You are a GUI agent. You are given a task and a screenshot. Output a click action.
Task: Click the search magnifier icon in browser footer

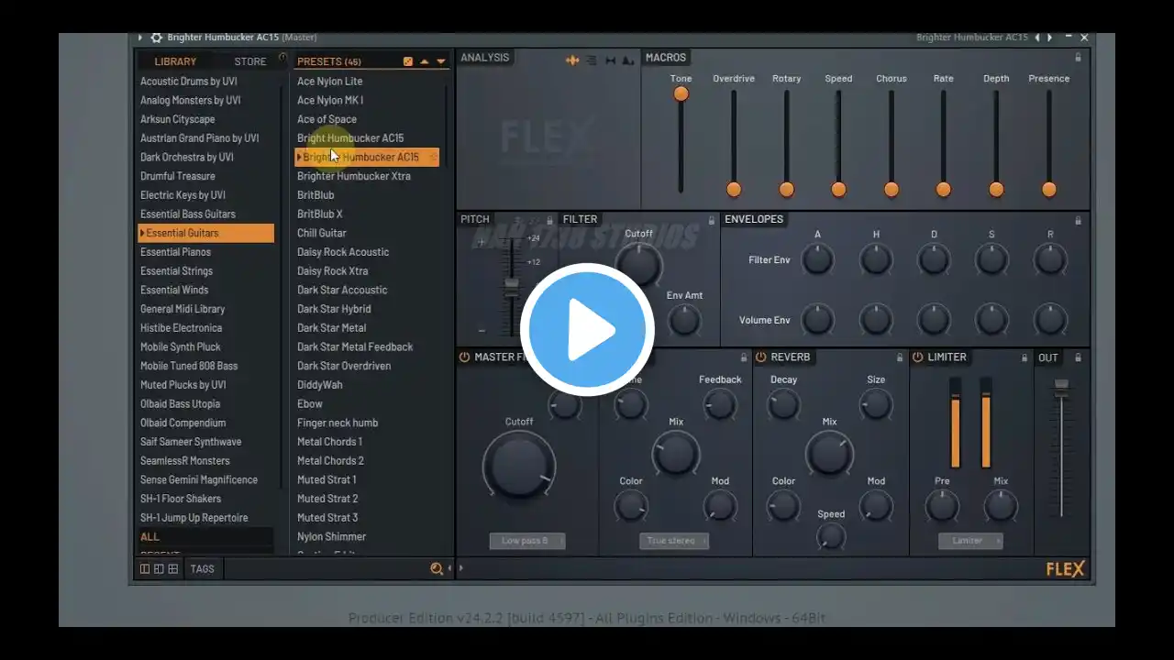(437, 569)
